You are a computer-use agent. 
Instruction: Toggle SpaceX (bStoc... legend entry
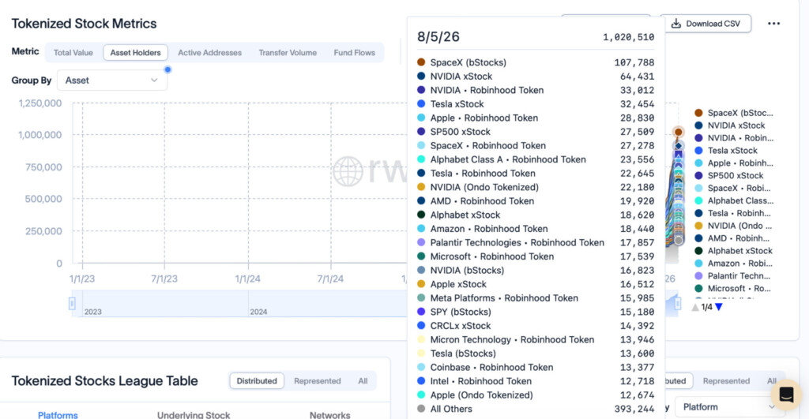(x=734, y=113)
